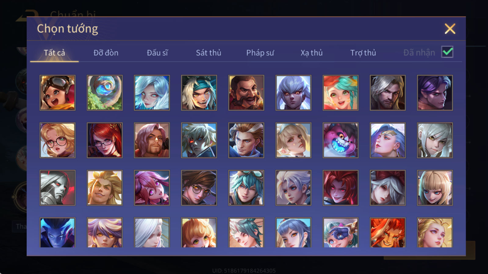Select the hero with aviator goggles
Image resolution: width=488 pixels, height=274 pixels.
click(x=57, y=93)
